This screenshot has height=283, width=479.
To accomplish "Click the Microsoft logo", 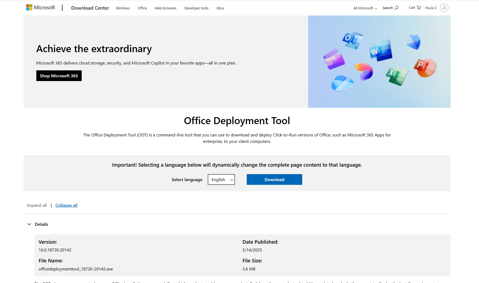I will pos(40,7).
